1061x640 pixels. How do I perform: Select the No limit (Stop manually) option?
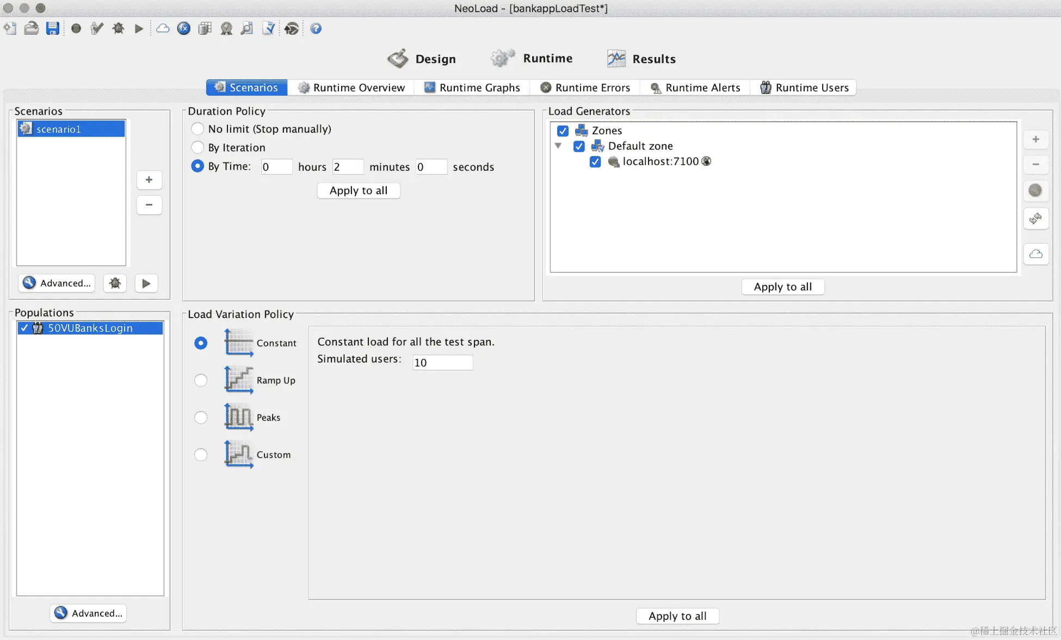(x=198, y=129)
